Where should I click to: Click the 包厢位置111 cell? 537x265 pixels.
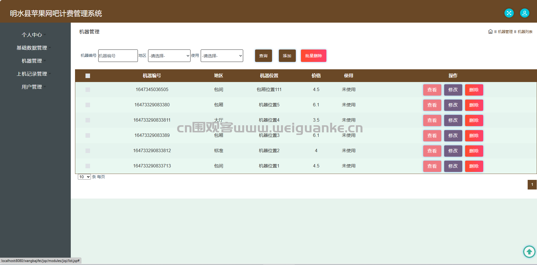tap(269, 90)
